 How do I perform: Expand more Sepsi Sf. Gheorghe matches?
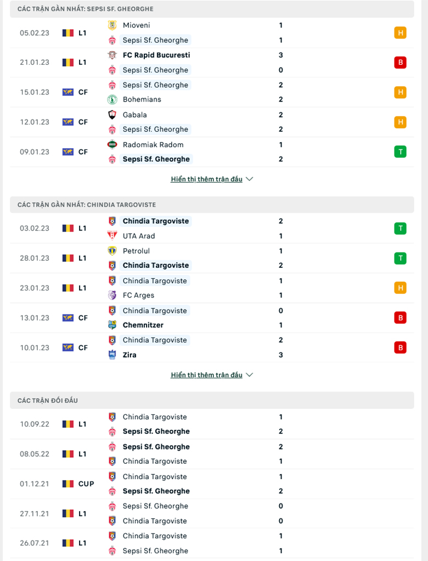click(212, 179)
